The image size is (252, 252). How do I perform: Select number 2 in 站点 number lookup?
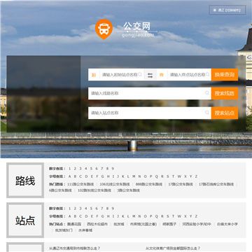(x=75, y=209)
